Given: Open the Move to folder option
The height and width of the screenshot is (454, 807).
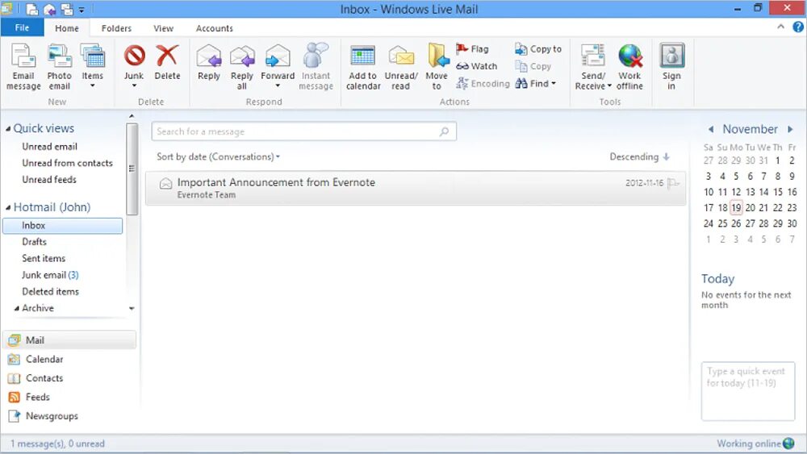Looking at the screenshot, I should [x=437, y=67].
